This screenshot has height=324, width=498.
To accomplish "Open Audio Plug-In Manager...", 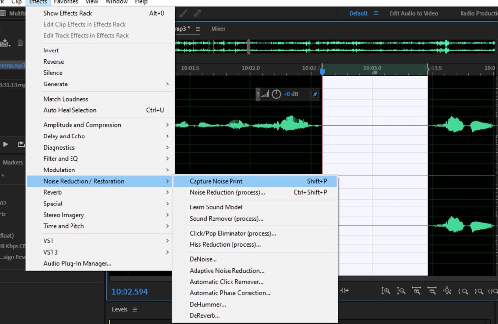I will click(77, 263).
